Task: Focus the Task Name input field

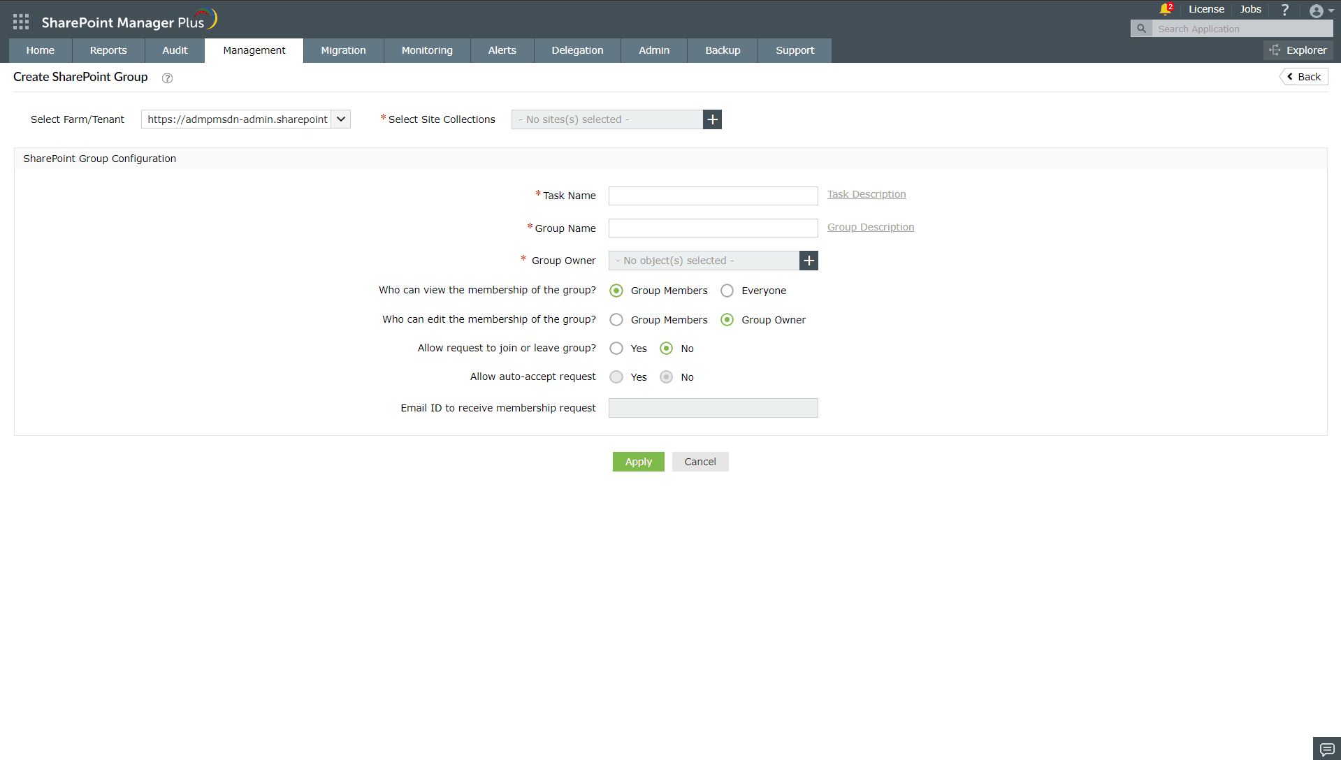Action: pyautogui.click(x=713, y=196)
